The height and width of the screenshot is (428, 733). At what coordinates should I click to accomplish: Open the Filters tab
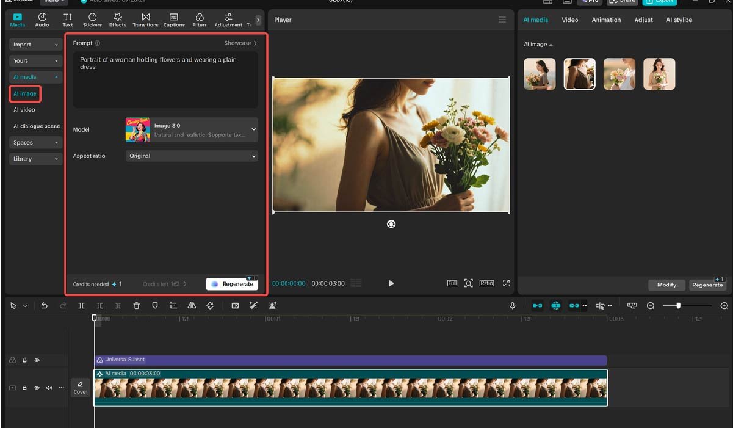pyautogui.click(x=200, y=20)
